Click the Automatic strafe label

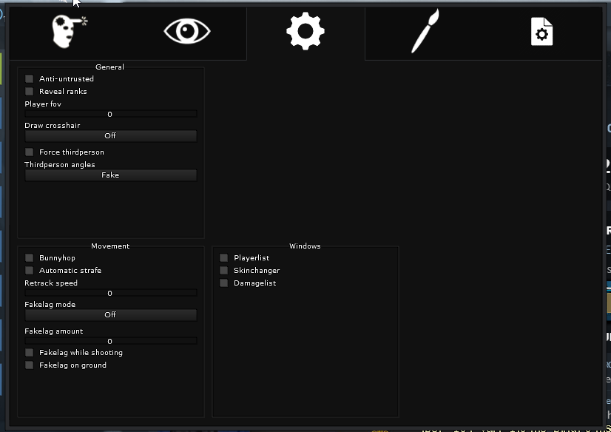[x=70, y=270]
